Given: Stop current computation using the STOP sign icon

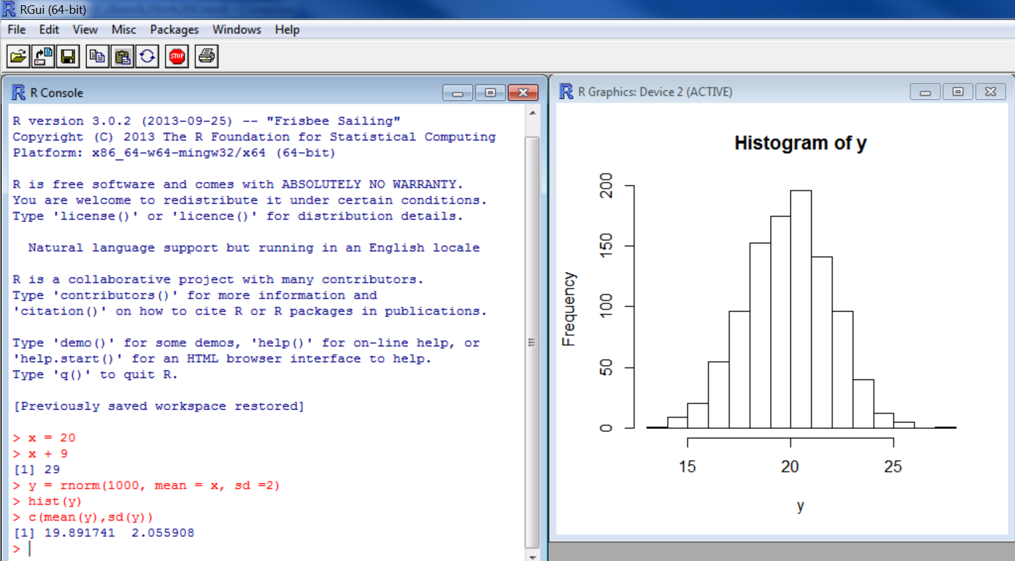Looking at the screenshot, I should pos(176,56).
